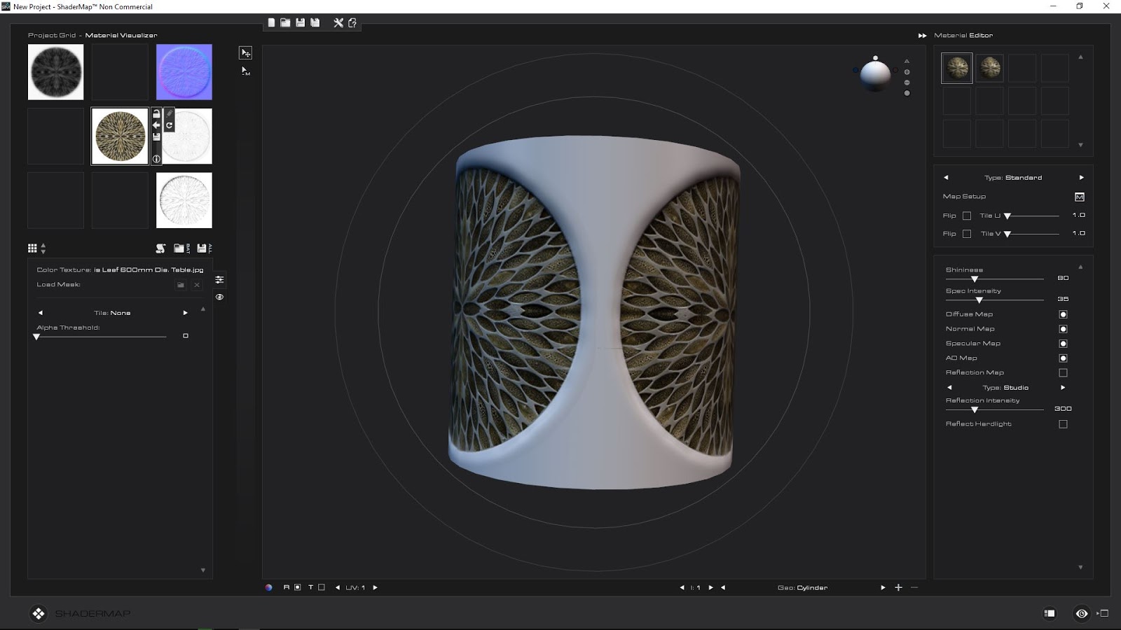Image resolution: width=1121 pixels, height=630 pixels.
Task: Enable the Reflect Hardlight checkbox
Action: tap(1064, 423)
